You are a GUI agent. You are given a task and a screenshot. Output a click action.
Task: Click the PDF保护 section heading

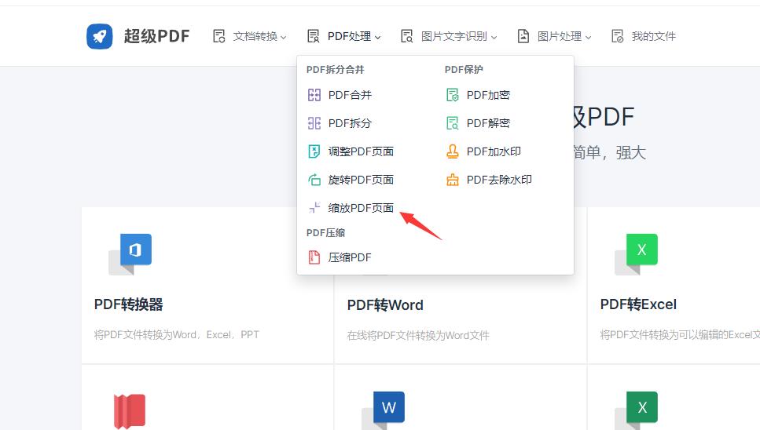464,70
